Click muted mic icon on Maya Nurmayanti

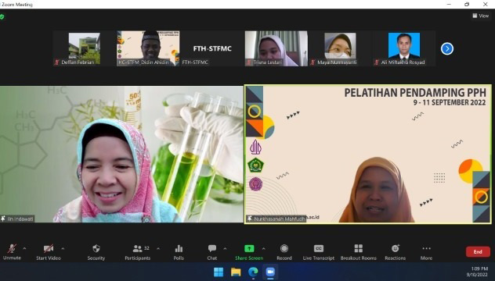click(313, 62)
